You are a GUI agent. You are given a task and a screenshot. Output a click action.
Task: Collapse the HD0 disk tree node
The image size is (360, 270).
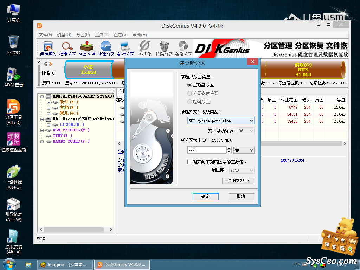[x=42, y=97]
